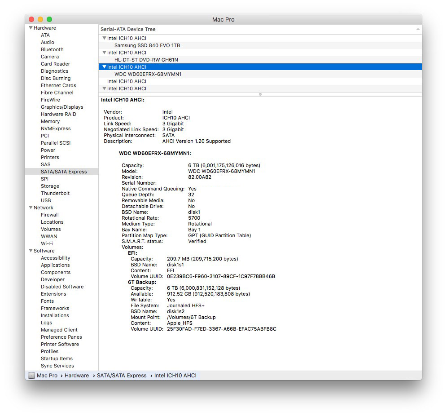This screenshot has height=416, width=447.
Task: Select FireWire in the sidebar
Action: point(50,100)
